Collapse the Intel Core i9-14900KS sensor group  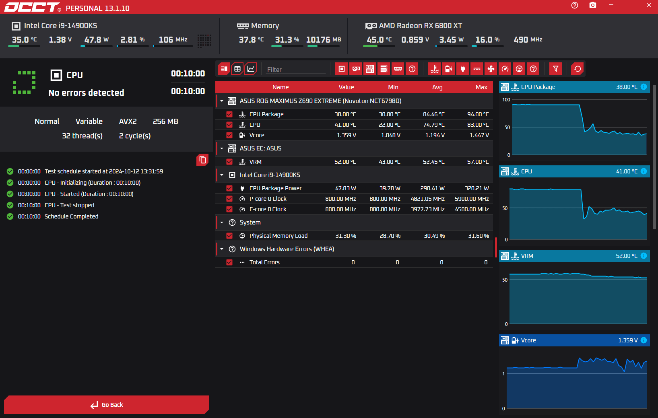[222, 175]
